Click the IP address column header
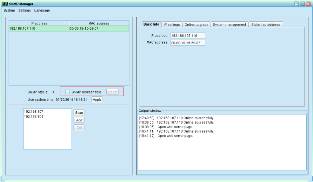Image resolution: width=313 pixels, height=182 pixels. point(39,23)
